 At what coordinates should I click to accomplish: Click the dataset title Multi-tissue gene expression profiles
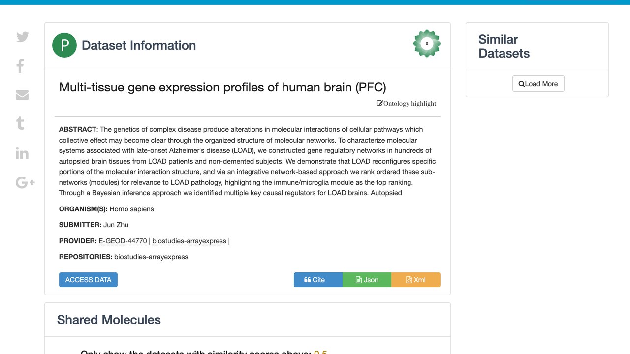click(x=222, y=87)
